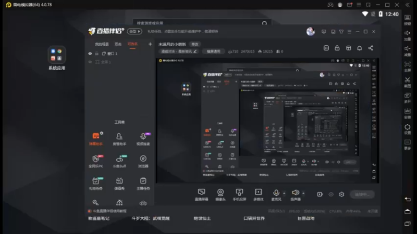Open the 弹幕助手 danmaku assistant tool
This screenshot has height=234, width=417.
pos(96,139)
